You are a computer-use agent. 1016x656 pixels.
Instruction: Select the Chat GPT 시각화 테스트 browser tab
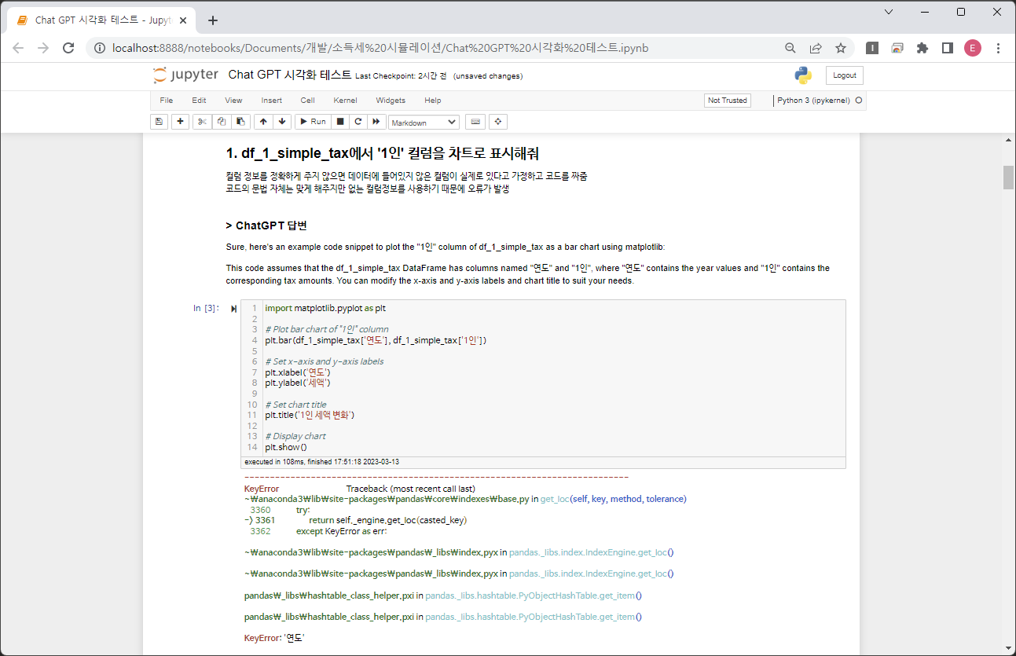point(101,20)
